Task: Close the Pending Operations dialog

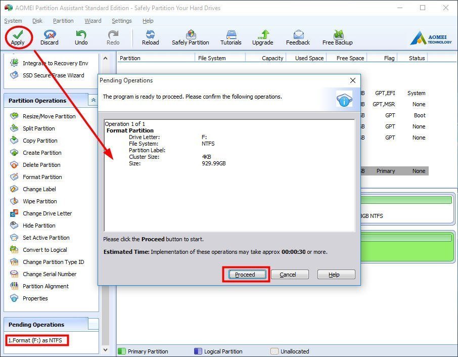Action: (353, 80)
